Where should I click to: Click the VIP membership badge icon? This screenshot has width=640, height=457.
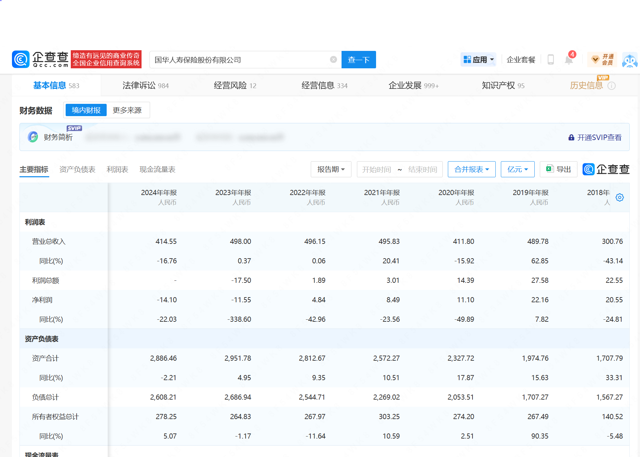pyautogui.click(x=602, y=59)
